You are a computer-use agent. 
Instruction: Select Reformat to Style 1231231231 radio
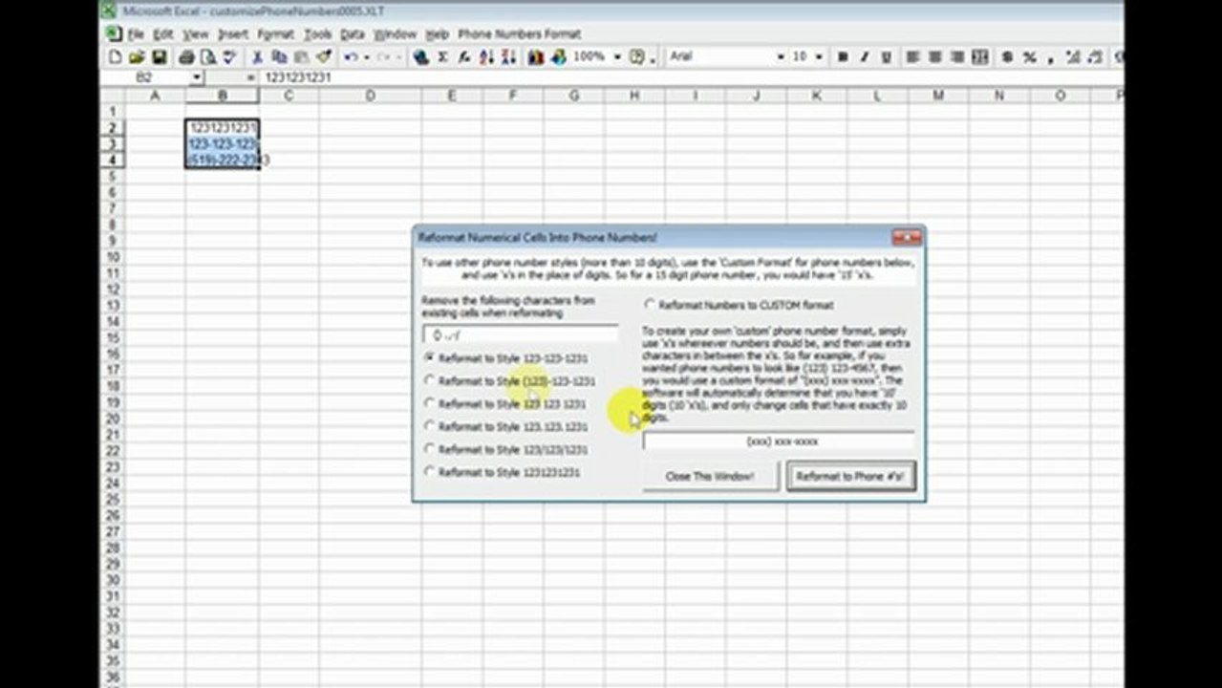point(430,472)
